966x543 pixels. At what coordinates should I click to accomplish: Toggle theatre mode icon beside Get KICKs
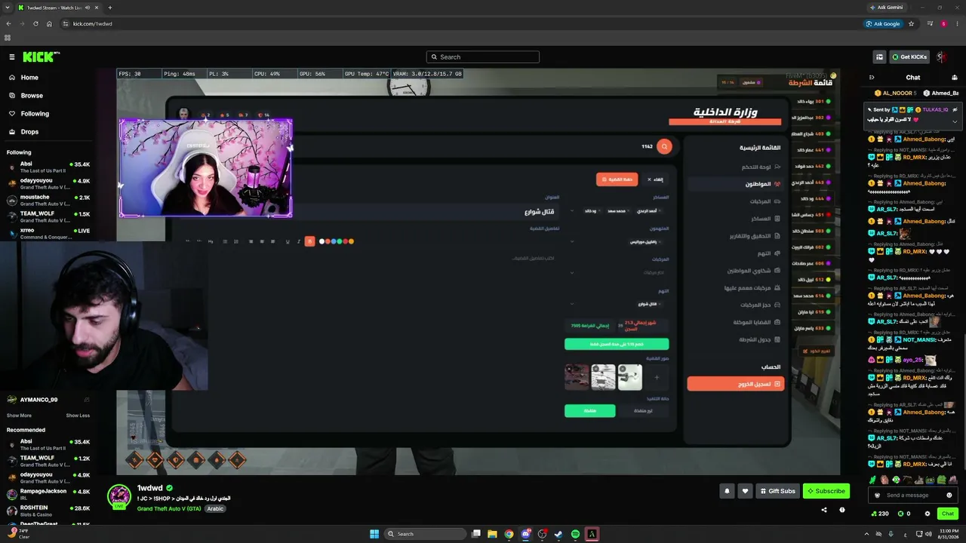879,57
